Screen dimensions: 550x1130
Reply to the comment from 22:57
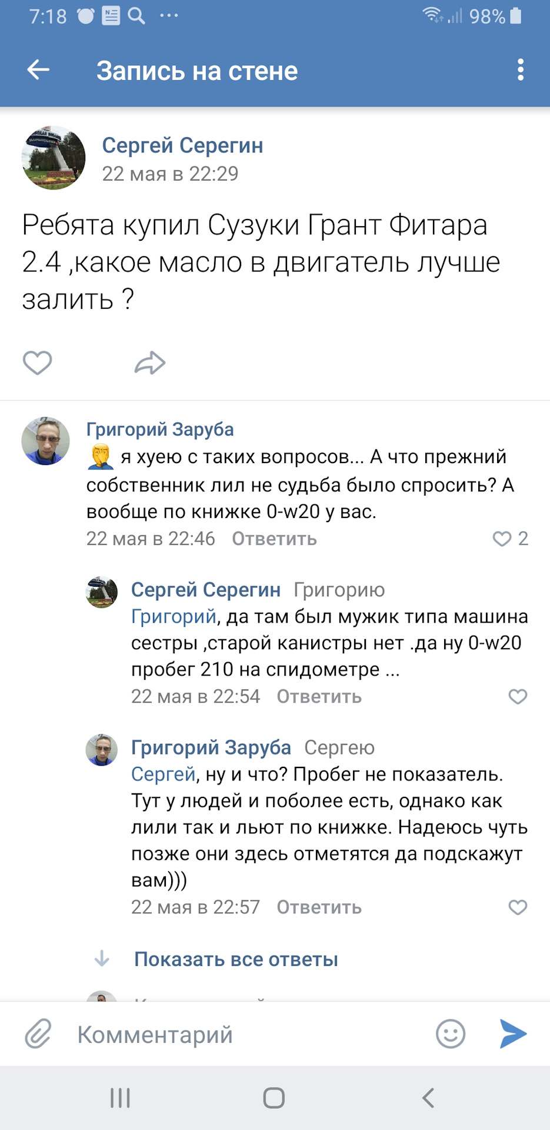pyautogui.click(x=319, y=907)
